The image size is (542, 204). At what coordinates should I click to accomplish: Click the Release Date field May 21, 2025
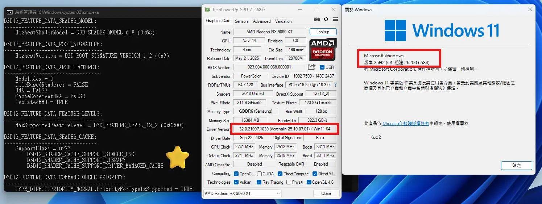tap(247, 58)
